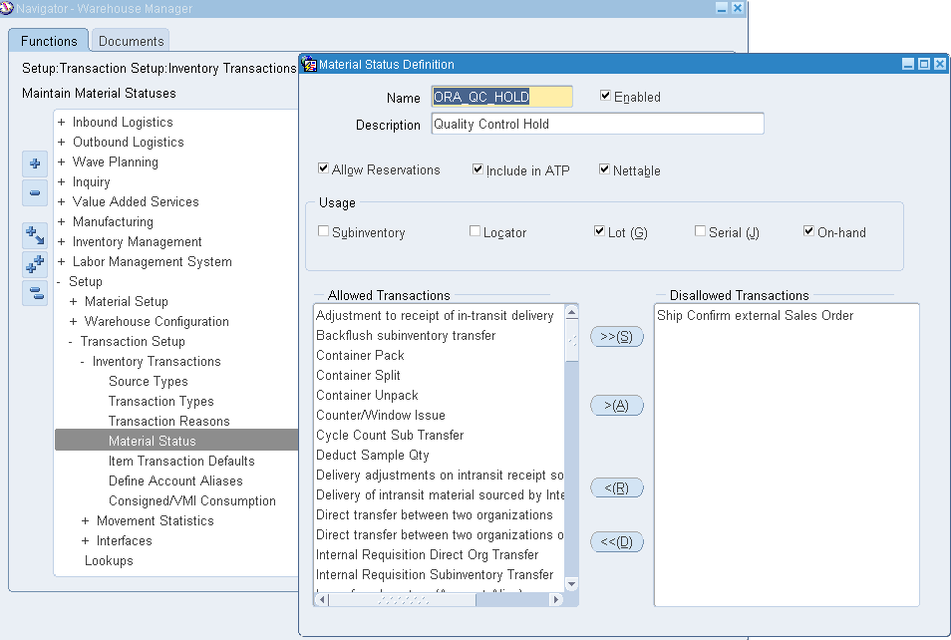The width and height of the screenshot is (951, 640).
Task: Click the collapse node minus icon
Action: click(35, 193)
